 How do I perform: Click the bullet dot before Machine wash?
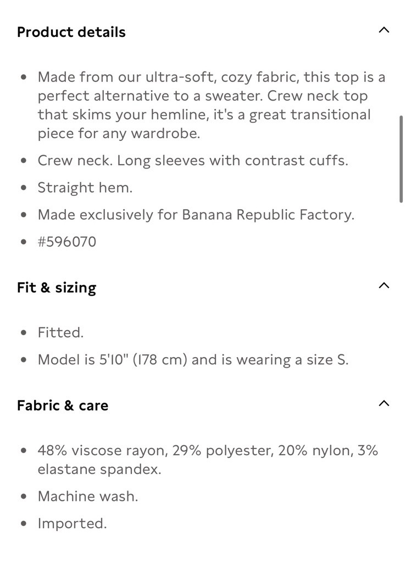point(24,496)
